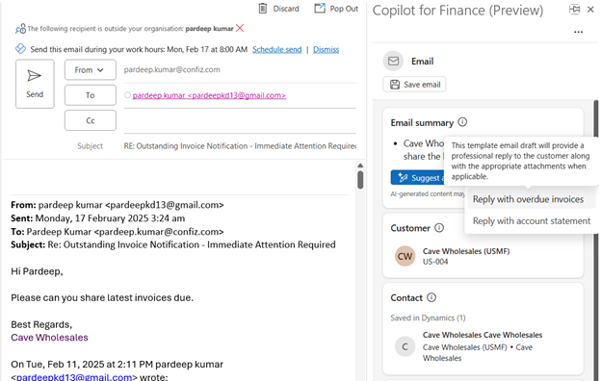Image resolution: width=601 pixels, height=381 pixels.
Task: Click the Customer info icon
Action: 439,228
